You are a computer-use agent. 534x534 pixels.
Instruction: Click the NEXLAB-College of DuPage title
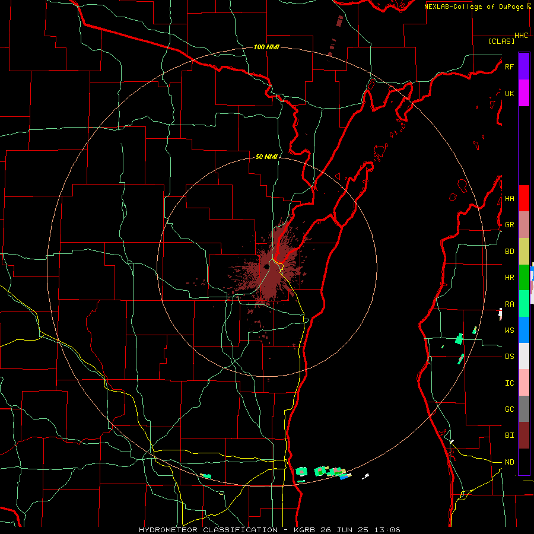474,7
